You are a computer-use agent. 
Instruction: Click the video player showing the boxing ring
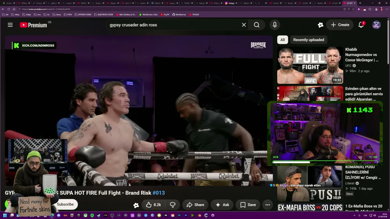click(139, 111)
